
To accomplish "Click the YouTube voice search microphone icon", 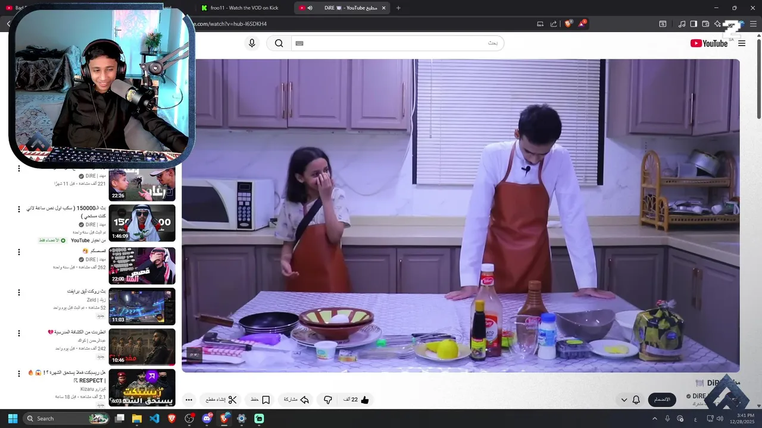I will pyautogui.click(x=252, y=43).
